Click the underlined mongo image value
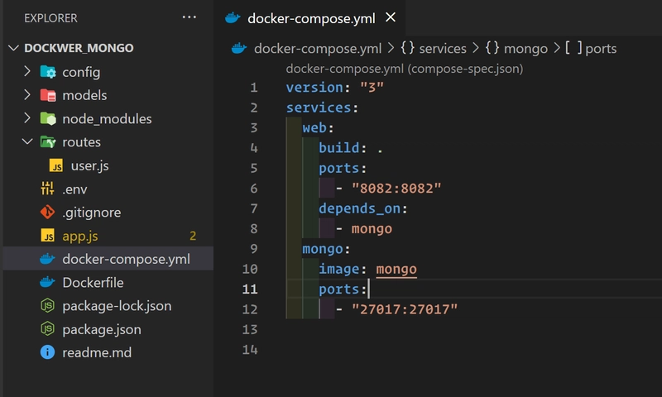662x397 pixels. (x=396, y=269)
